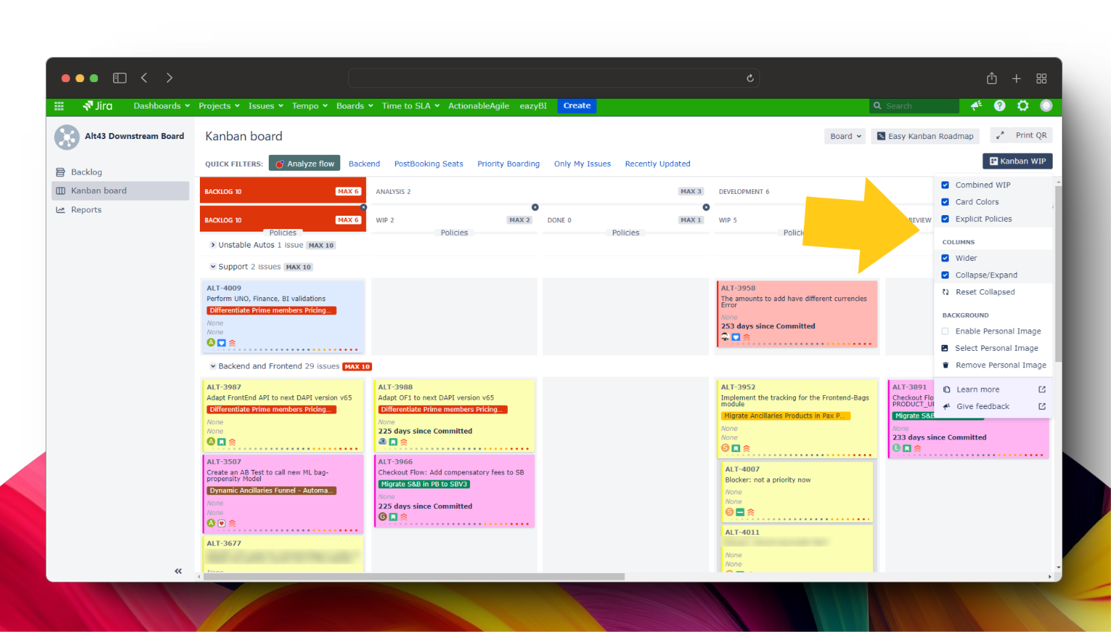Click the priority chevrons icon on ALT-4009
The width and height of the screenshot is (1111, 632).
[x=232, y=343]
